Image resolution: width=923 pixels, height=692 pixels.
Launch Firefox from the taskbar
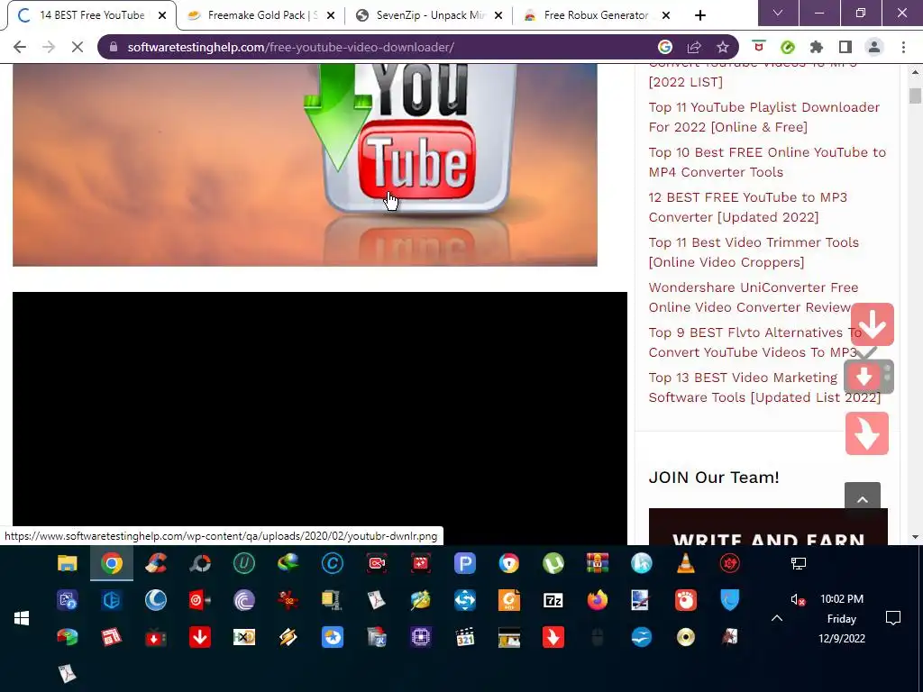click(x=597, y=600)
